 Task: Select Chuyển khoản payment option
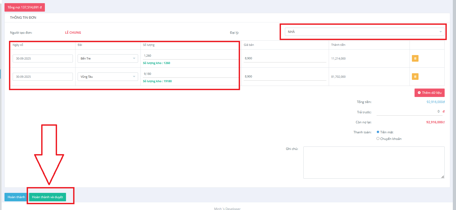(x=378, y=139)
